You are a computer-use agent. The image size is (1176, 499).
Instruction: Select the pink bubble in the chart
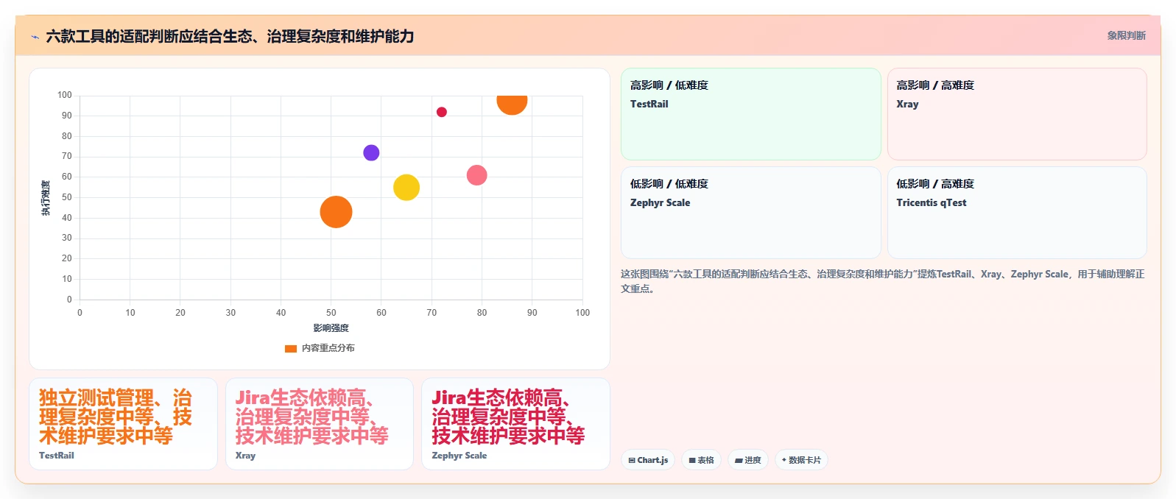click(477, 175)
